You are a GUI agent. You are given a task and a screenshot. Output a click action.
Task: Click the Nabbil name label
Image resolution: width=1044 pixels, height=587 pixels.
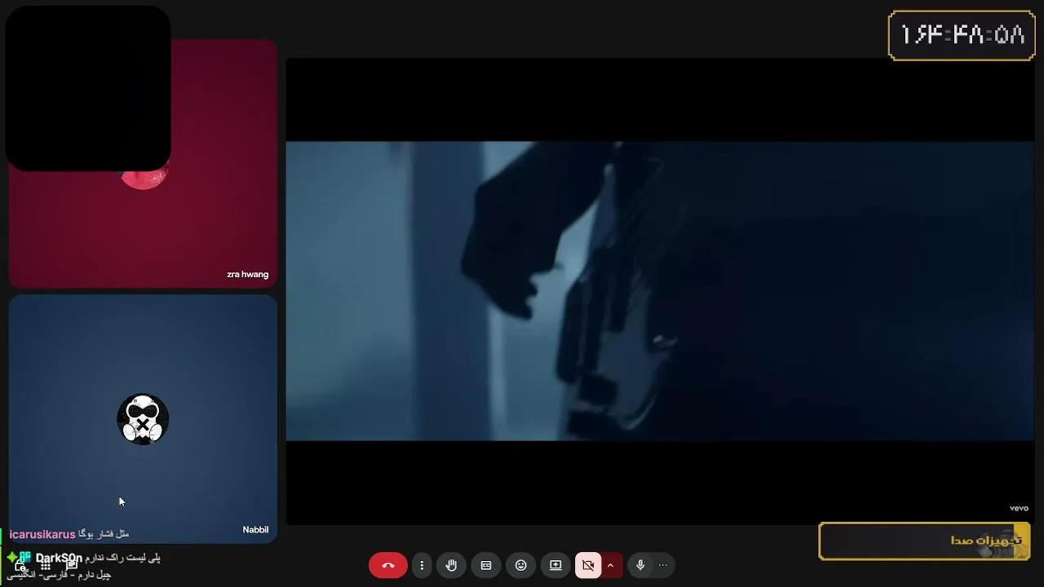[255, 530]
